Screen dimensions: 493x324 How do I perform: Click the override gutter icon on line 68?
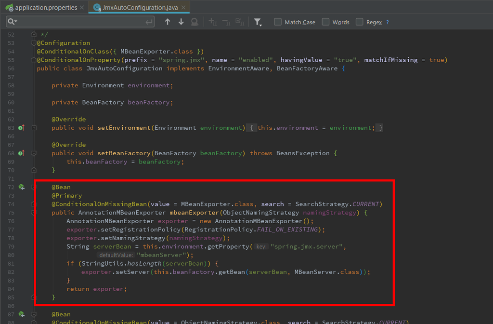[21, 153]
